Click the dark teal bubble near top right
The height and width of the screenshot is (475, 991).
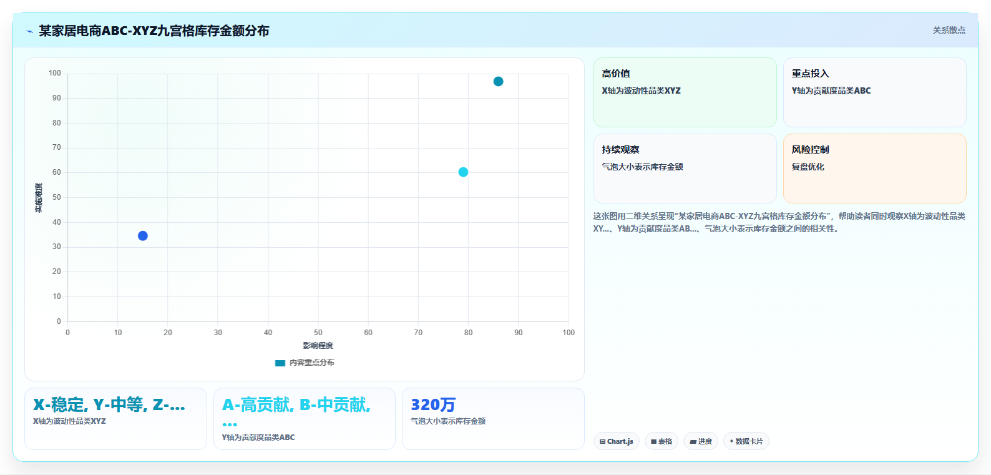pyautogui.click(x=498, y=82)
